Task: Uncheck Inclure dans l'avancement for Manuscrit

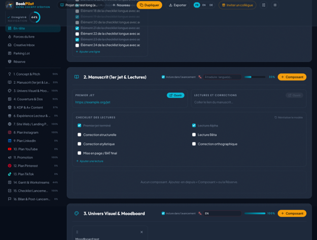Action: tap(163, 77)
